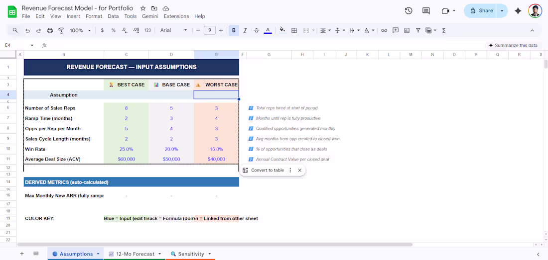Click the font size input field
Viewport: 548px width, 260px height.
[x=209, y=30]
